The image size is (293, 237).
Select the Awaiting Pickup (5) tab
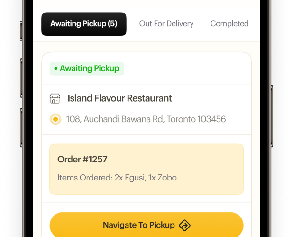point(83,24)
